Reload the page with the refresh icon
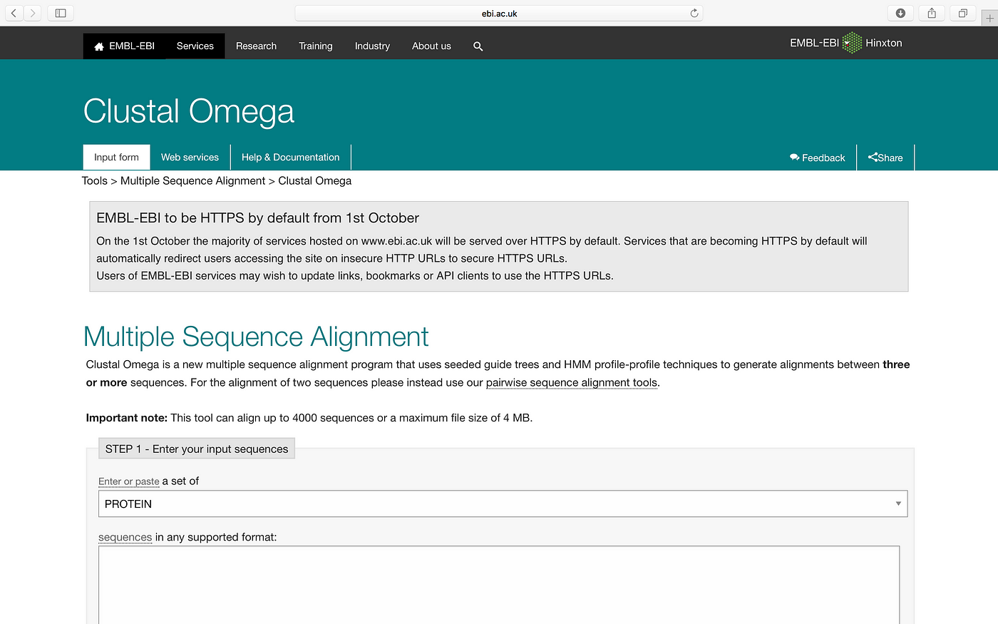 [x=694, y=13]
